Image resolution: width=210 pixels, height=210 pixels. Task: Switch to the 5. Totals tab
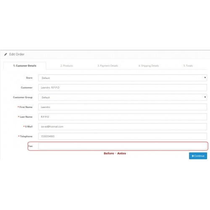click(188, 66)
